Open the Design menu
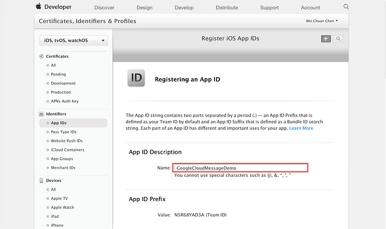Screen dimensions: 386x229 tap(144, 8)
